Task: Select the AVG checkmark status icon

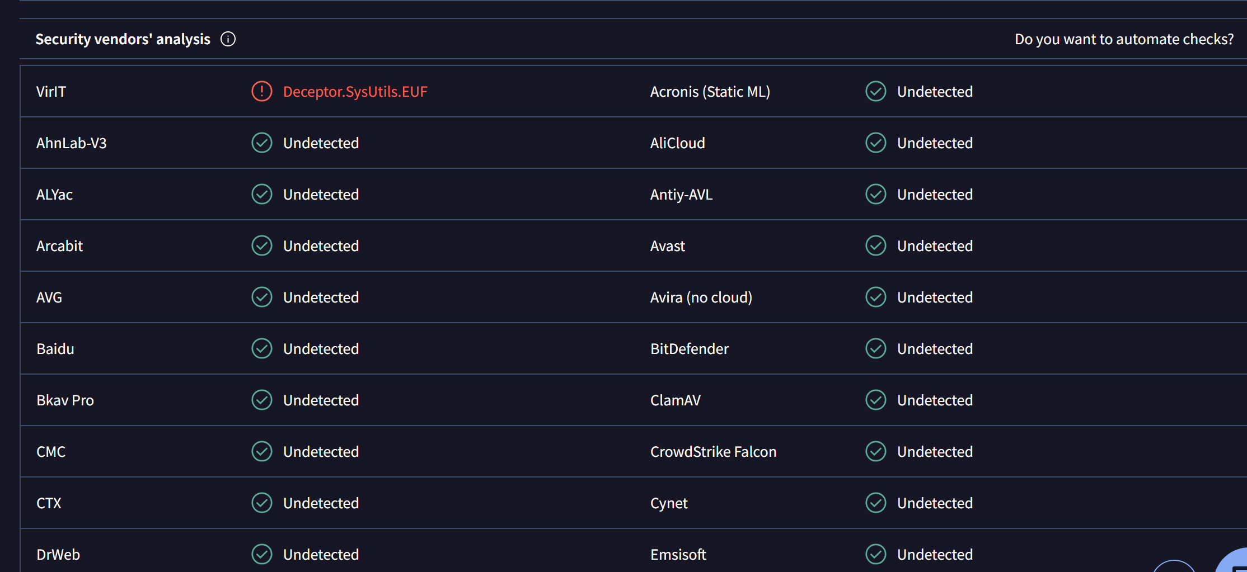Action: [x=261, y=297]
